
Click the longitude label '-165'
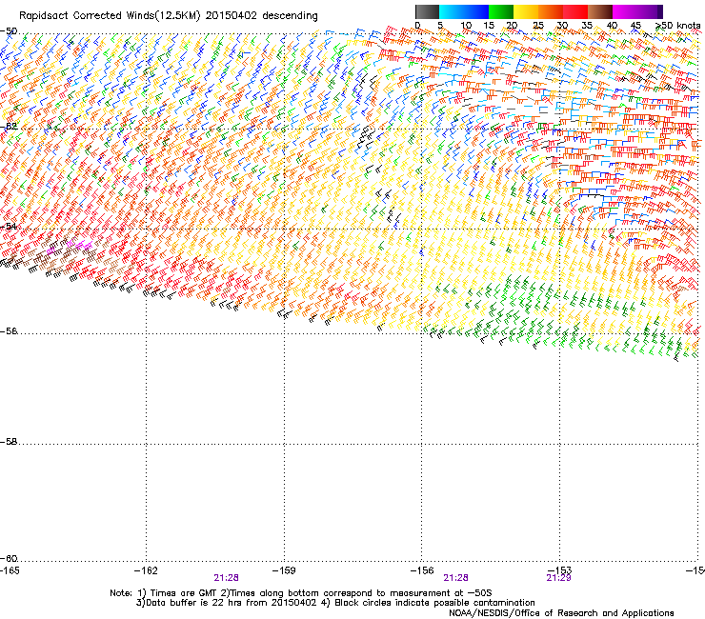(x=10, y=570)
